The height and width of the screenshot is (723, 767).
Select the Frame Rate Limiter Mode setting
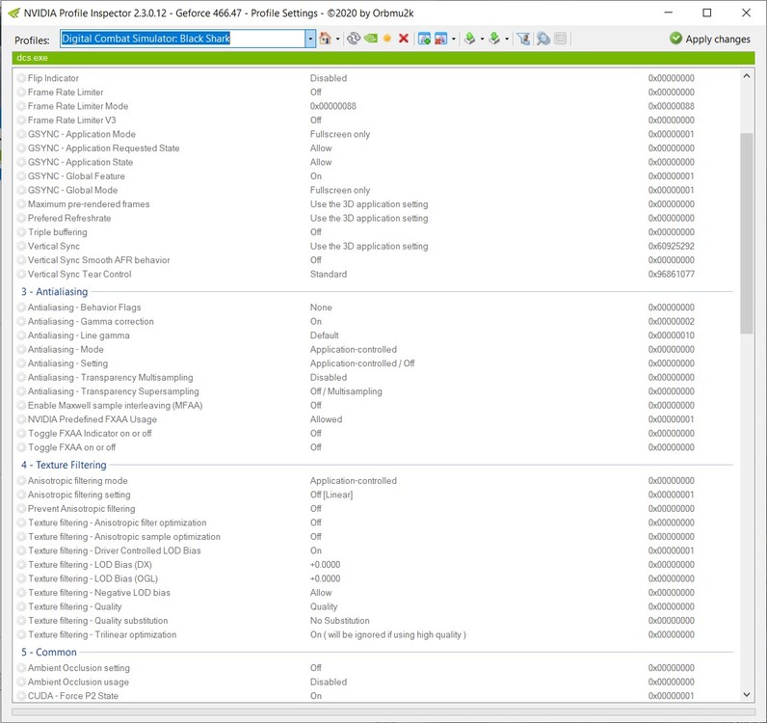pyautogui.click(x=376, y=106)
